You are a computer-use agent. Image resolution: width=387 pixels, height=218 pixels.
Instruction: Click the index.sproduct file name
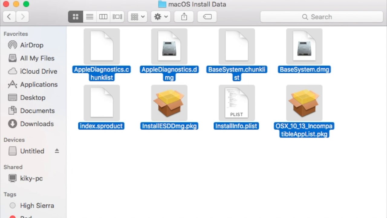(x=102, y=126)
